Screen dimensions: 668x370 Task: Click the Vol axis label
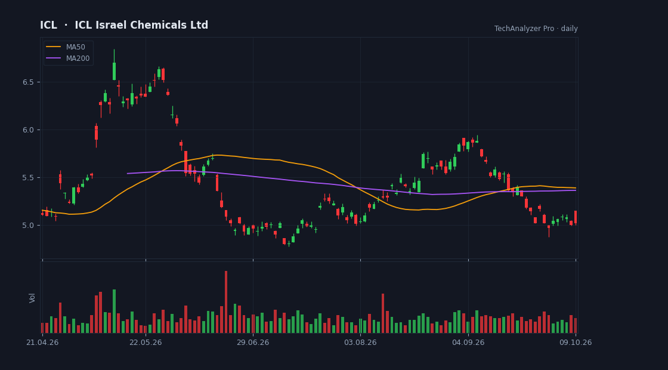click(32, 298)
